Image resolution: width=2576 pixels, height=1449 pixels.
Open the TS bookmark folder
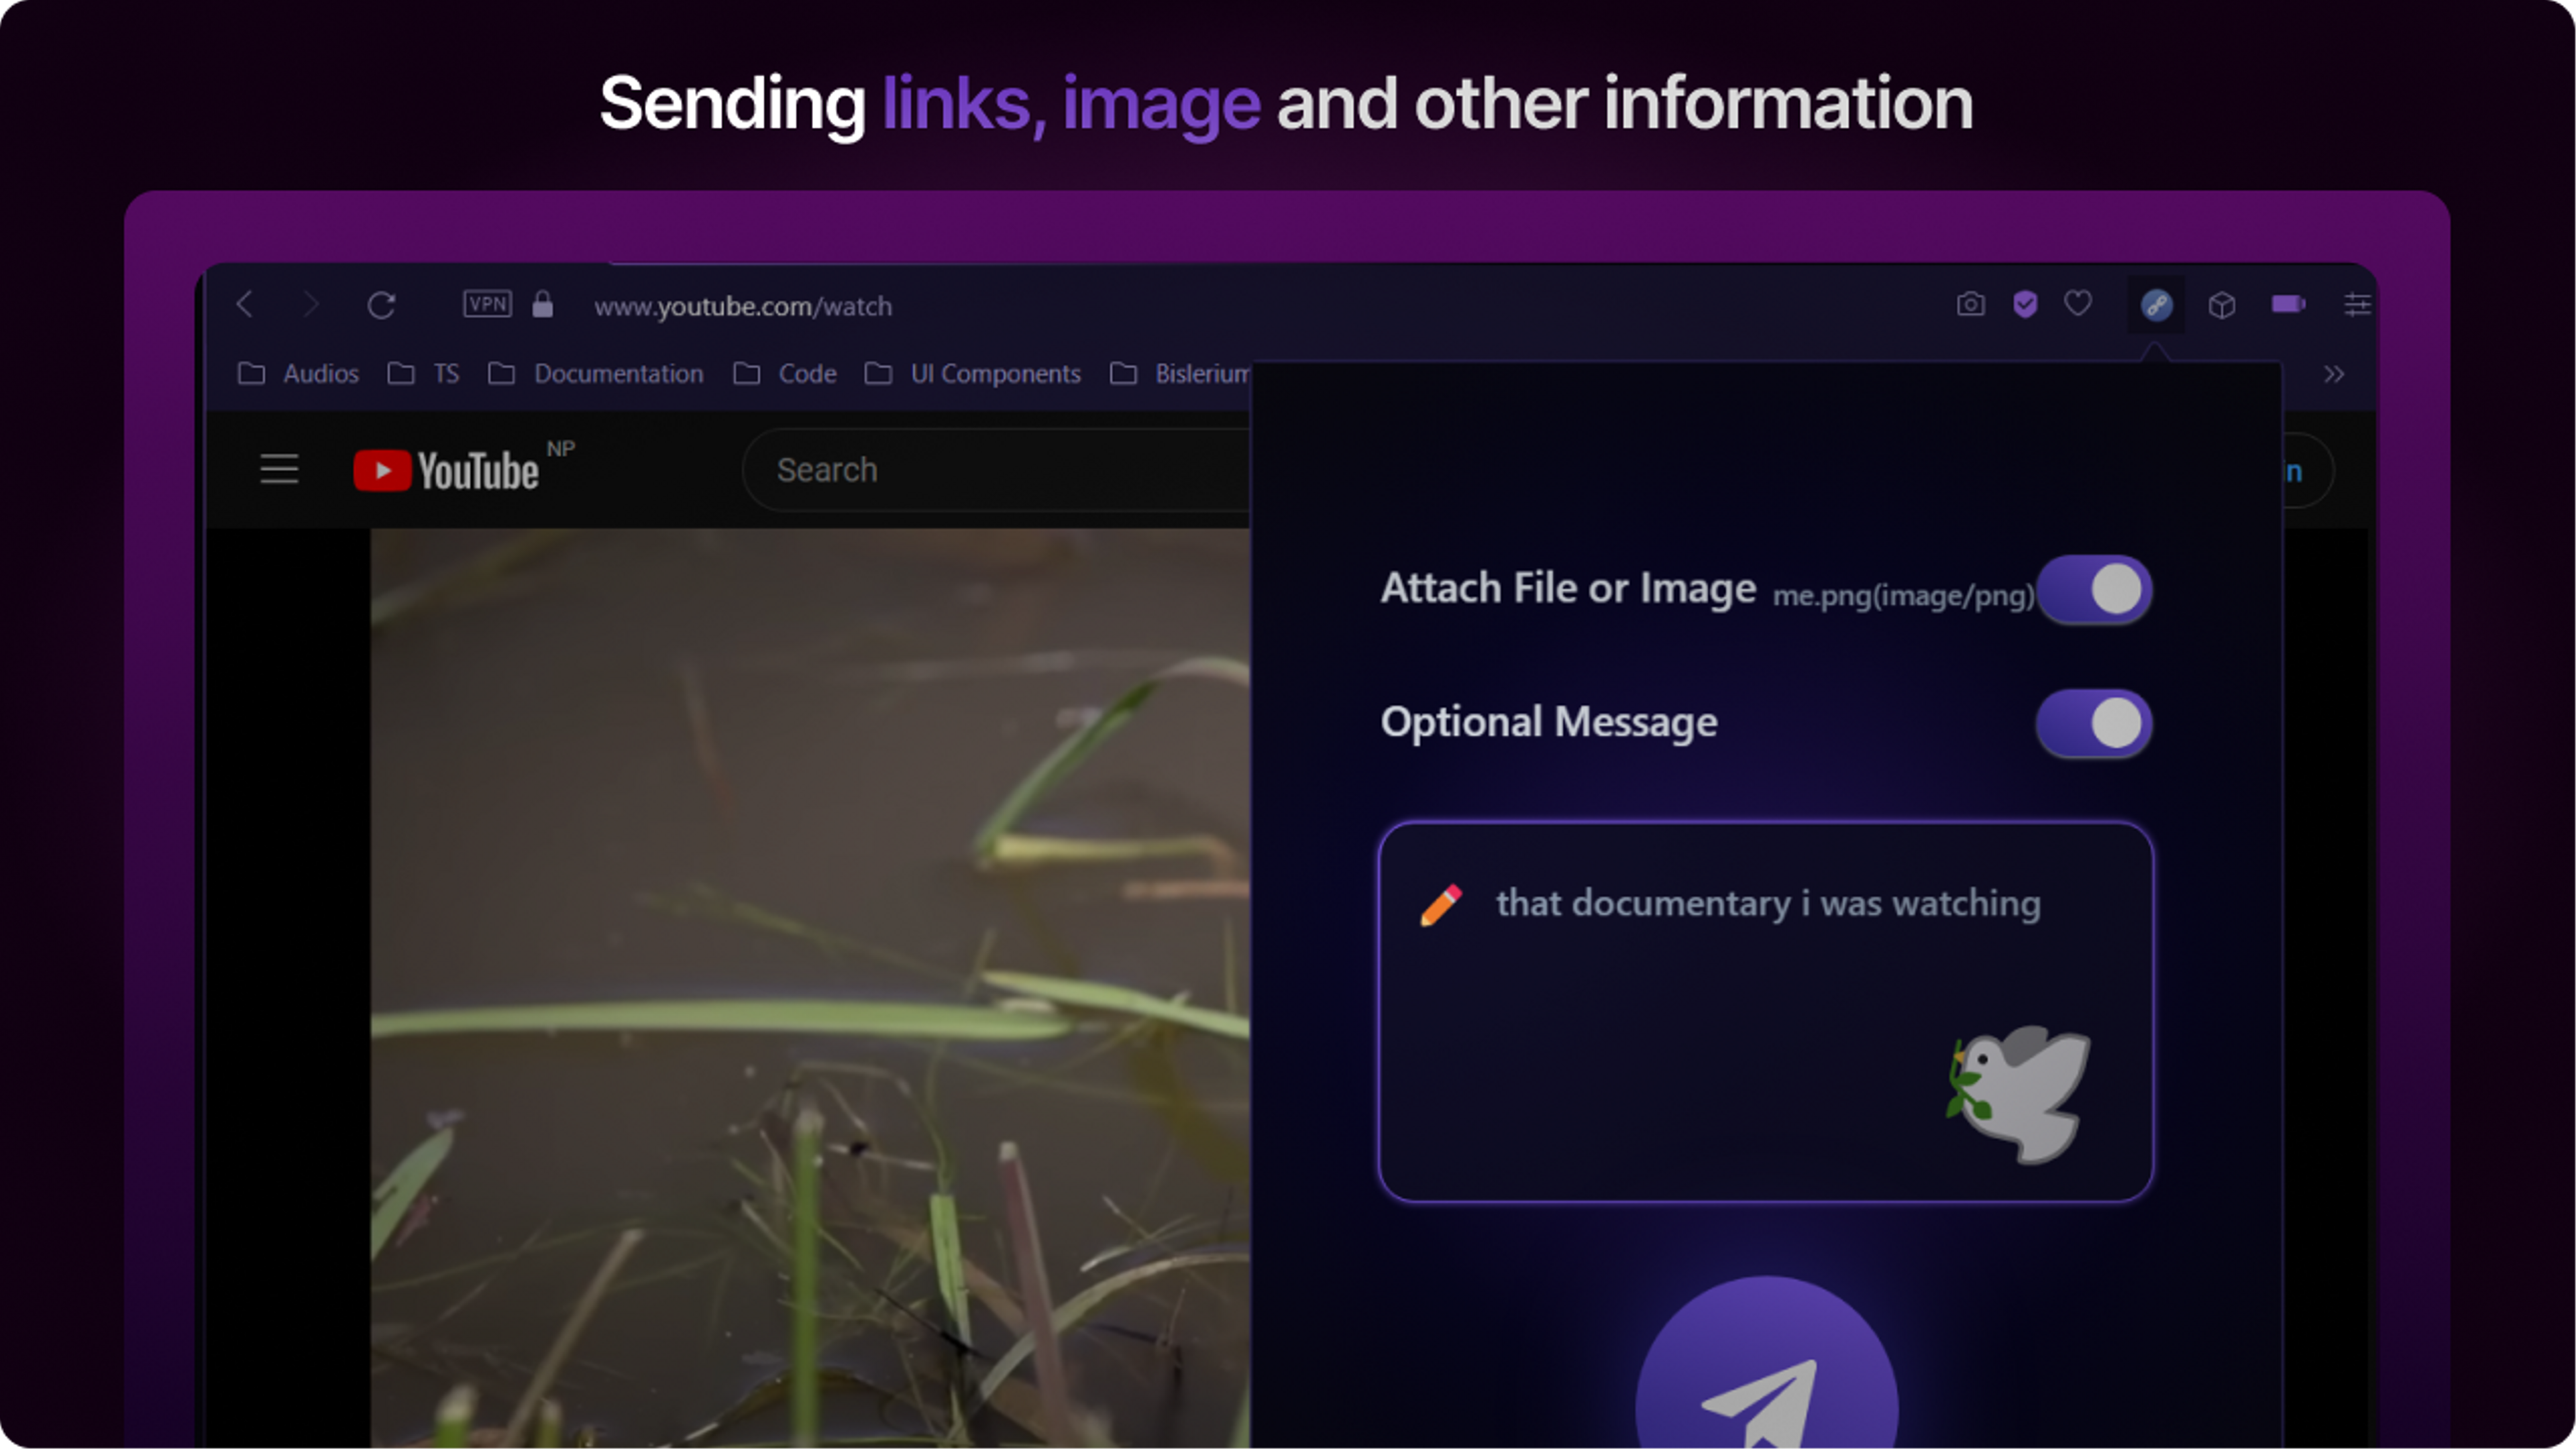coord(423,374)
